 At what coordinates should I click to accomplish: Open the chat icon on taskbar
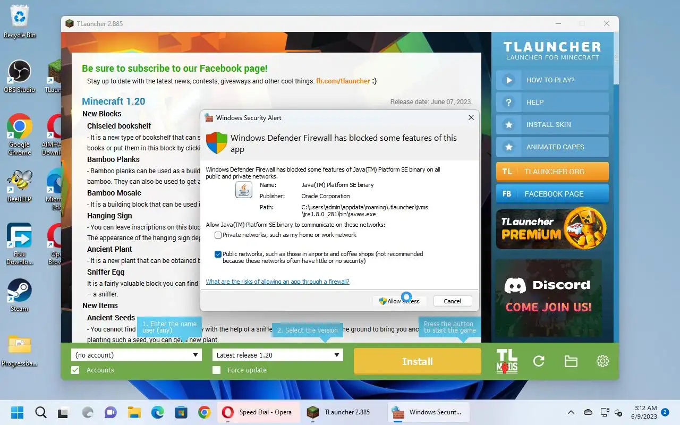pyautogui.click(x=110, y=412)
